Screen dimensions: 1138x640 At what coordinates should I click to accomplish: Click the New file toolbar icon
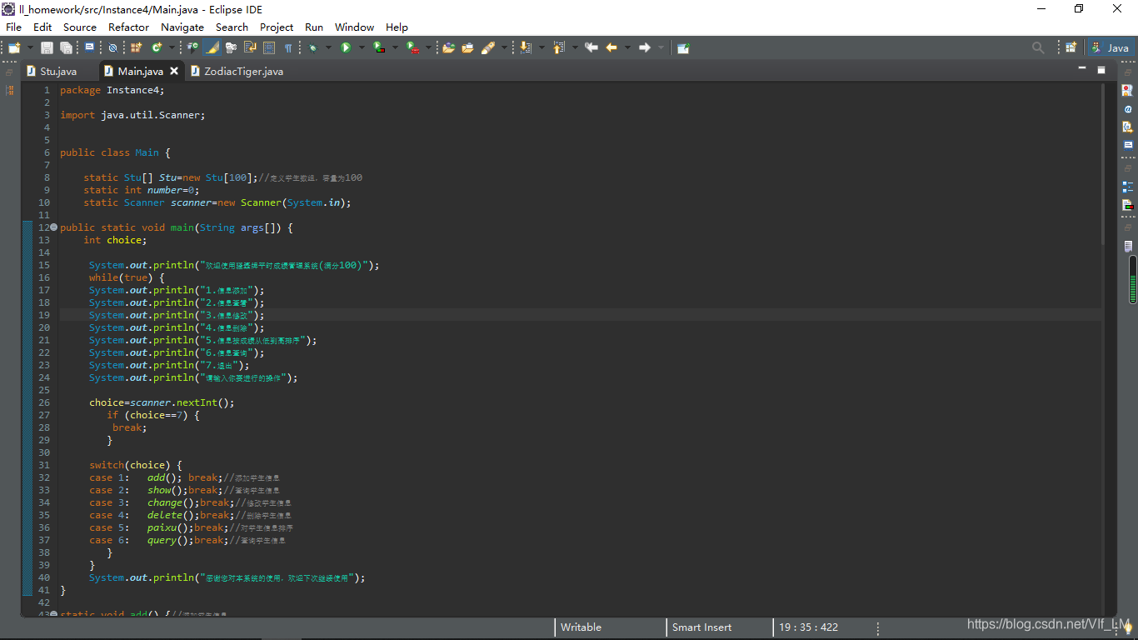coord(14,48)
